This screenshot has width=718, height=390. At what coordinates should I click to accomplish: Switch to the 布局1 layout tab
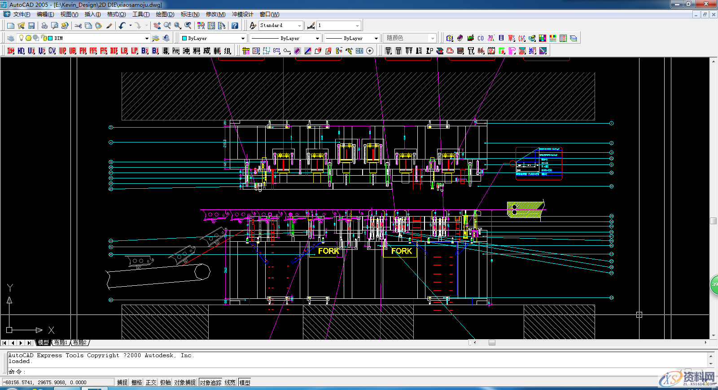pyautogui.click(x=61, y=343)
